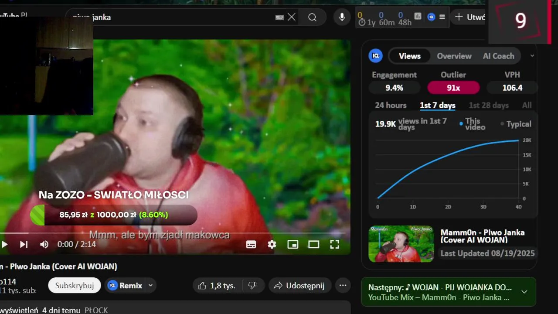
Task: Select the 1st 28 days range tab
Action: click(x=489, y=105)
